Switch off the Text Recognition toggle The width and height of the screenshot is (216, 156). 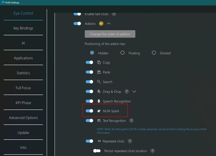[89, 121]
